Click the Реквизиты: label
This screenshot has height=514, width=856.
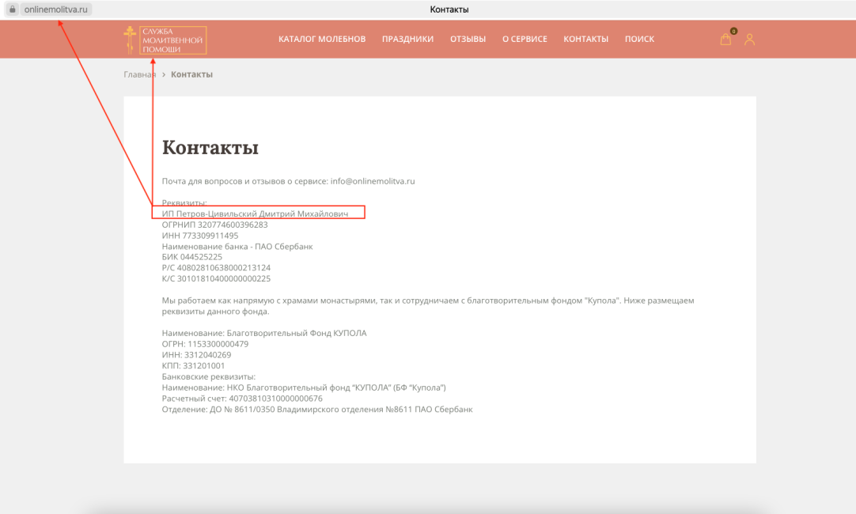184,203
